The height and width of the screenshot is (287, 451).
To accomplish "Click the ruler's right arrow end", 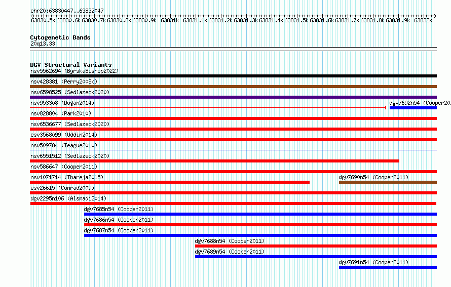I will click(x=435, y=16).
